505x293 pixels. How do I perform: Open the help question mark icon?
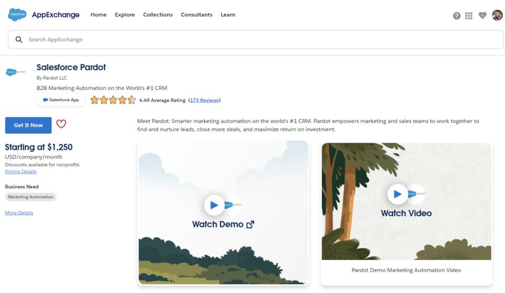coord(457,15)
